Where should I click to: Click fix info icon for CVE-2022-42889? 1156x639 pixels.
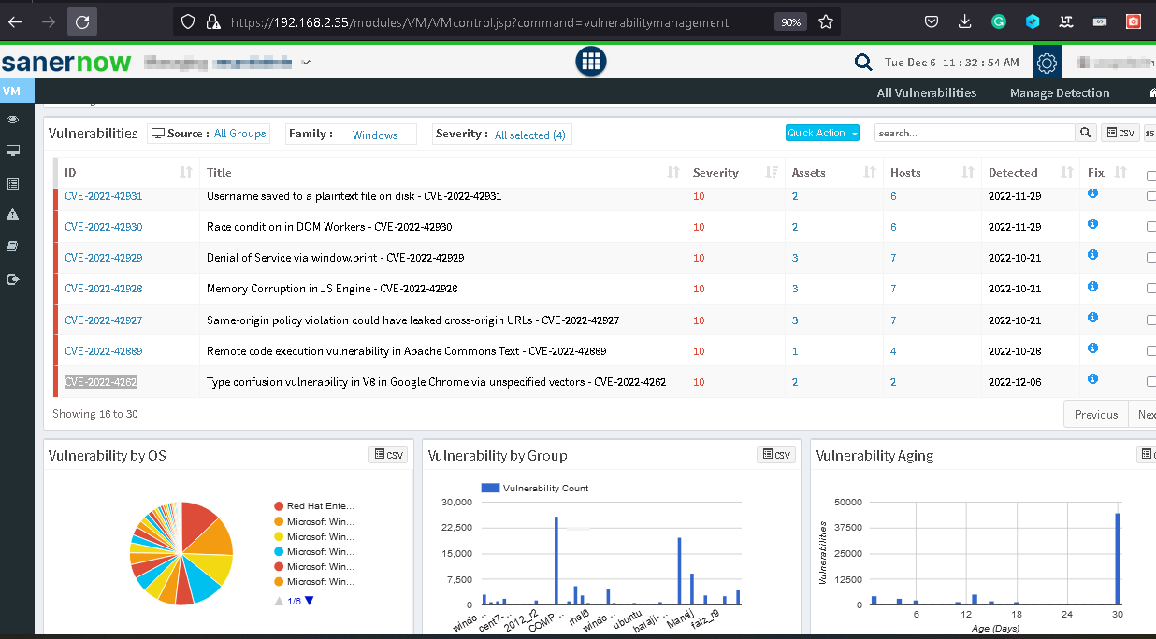(1092, 348)
